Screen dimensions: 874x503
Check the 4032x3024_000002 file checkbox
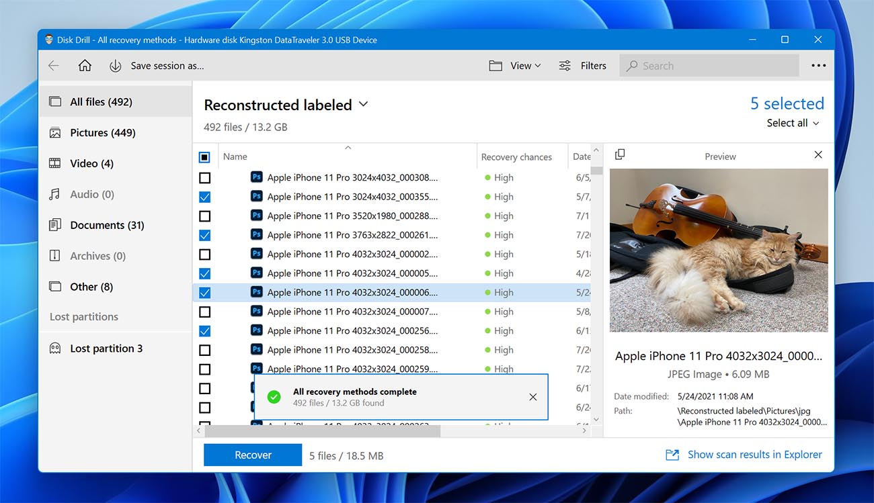204,255
